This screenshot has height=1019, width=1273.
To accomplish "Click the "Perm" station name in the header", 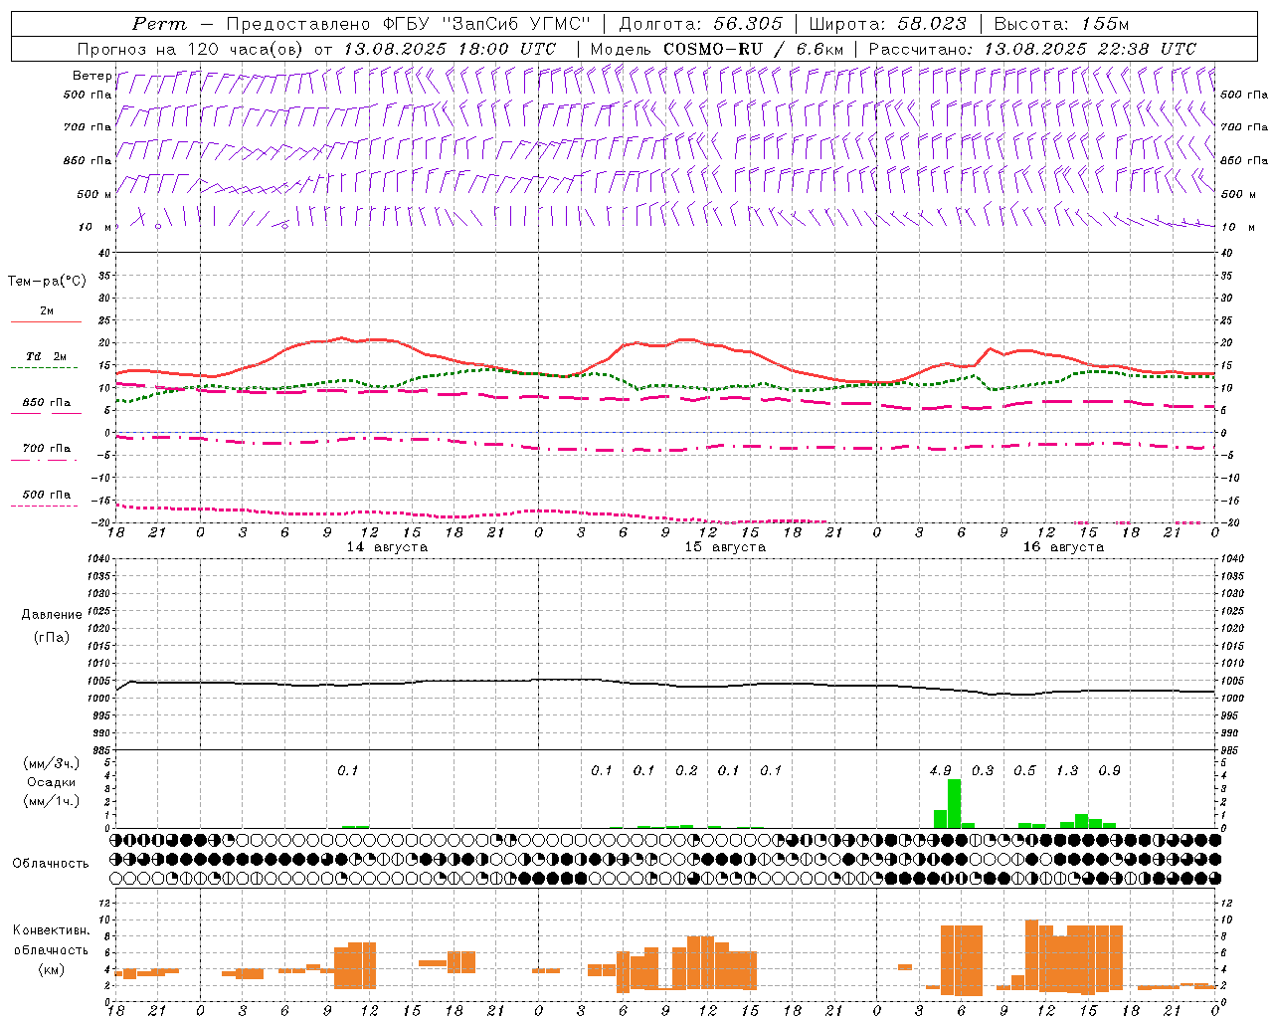I will tap(158, 24).
